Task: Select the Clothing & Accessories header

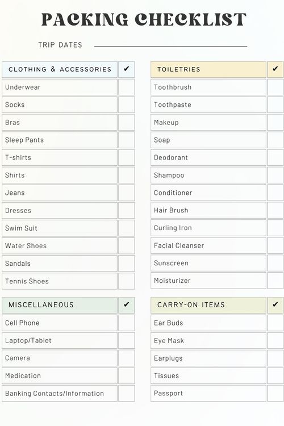Action: coord(60,69)
